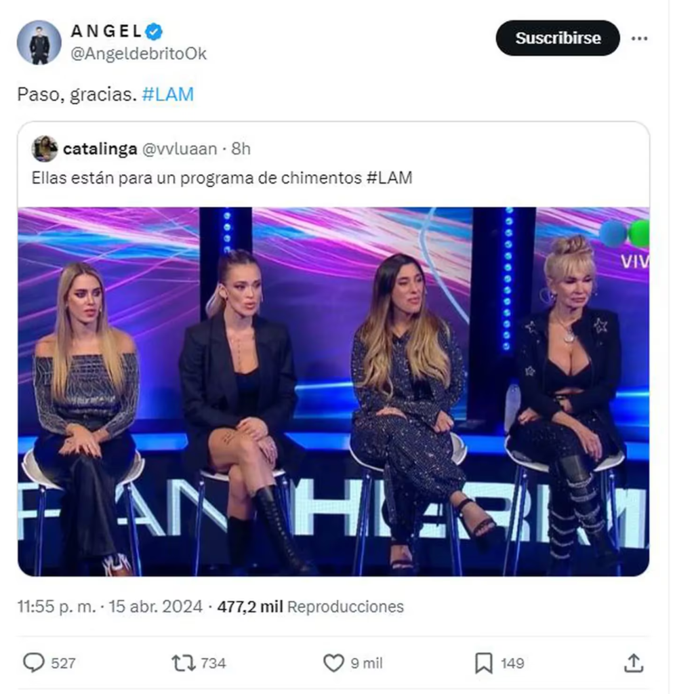Click the share upload arrow icon

(x=634, y=663)
